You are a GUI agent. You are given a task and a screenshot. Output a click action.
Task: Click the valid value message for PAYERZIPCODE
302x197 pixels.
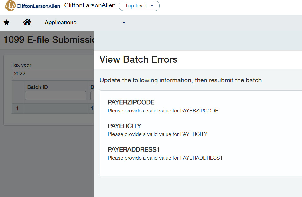click(x=163, y=111)
